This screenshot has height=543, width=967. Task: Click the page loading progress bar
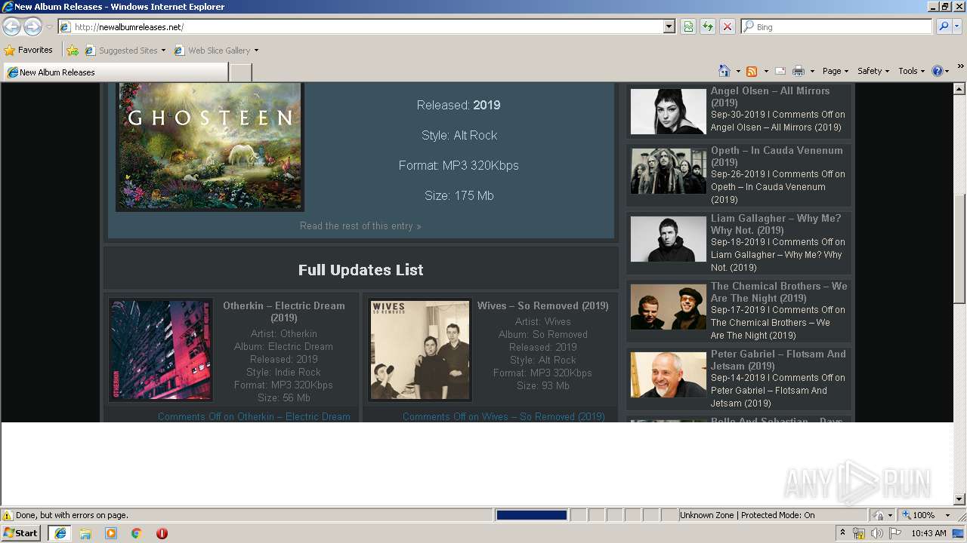pyautogui.click(x=531, y=515)
